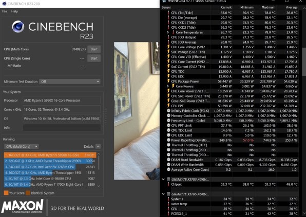Viewport: 306px width, 217px height.
Task: Click the PCIEX16_1 thermometer icon
Action: (x=168, y=213)
